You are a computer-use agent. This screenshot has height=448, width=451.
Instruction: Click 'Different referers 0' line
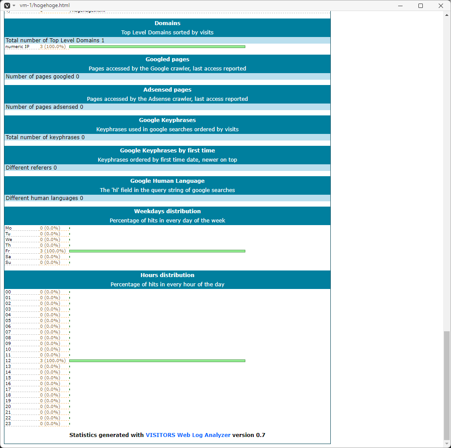pos(31,167)
